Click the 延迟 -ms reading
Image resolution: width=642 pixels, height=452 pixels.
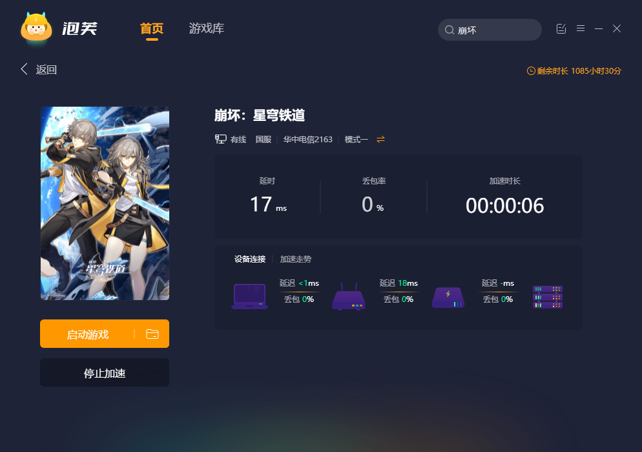click(x=497, y=283)
